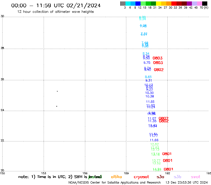This screenshot has height=185, width=211.
Task: Click the 11.35 wave height value
Action: [x=152, y=121]
